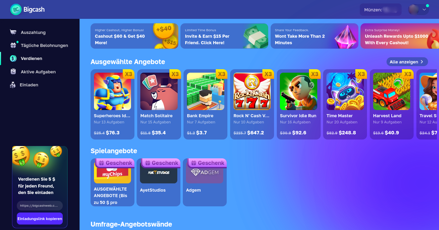Open the AyetStudios offer card
The image size is (439, 230).
[x=158, y=182]
